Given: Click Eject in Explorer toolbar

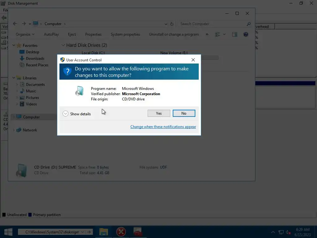Looking at the screenshot, I should (72, 34).
